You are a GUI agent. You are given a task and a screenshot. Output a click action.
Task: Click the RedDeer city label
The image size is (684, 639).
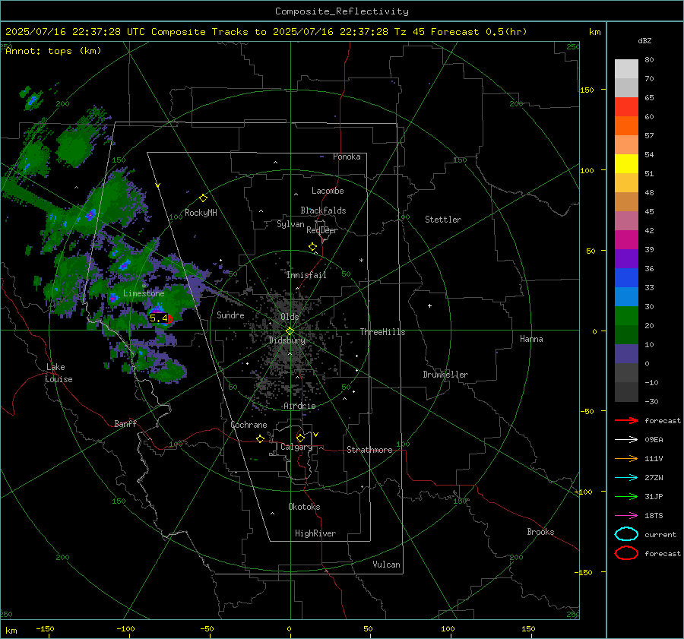pos(322,230)
